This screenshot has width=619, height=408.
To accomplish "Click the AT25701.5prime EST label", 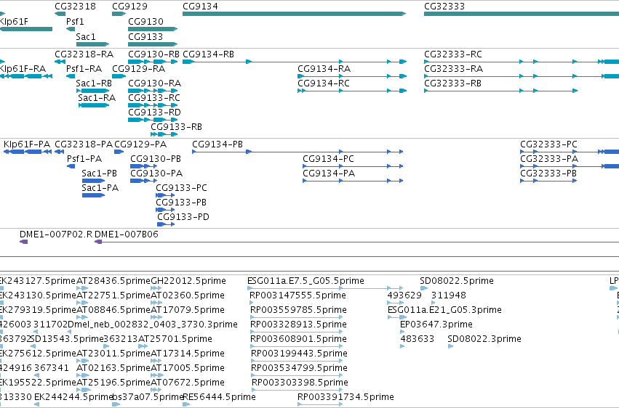I will (175, 339).
